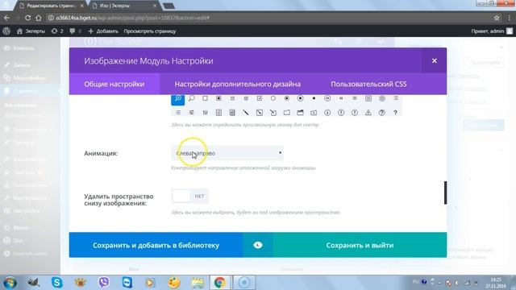Open Skype from the taskbar
This screenshot has width=516, height=290.
coord(56,282)
